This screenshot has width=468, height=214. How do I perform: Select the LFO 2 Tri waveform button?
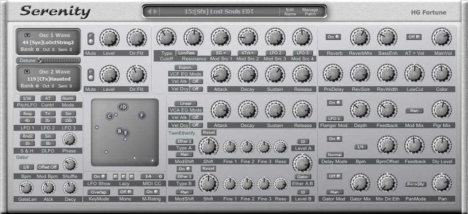[x=48, y=113]
